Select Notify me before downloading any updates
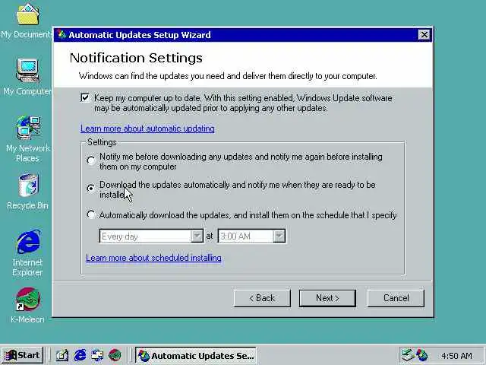Viewport: 486px width, 365px height. pos(91,160)
